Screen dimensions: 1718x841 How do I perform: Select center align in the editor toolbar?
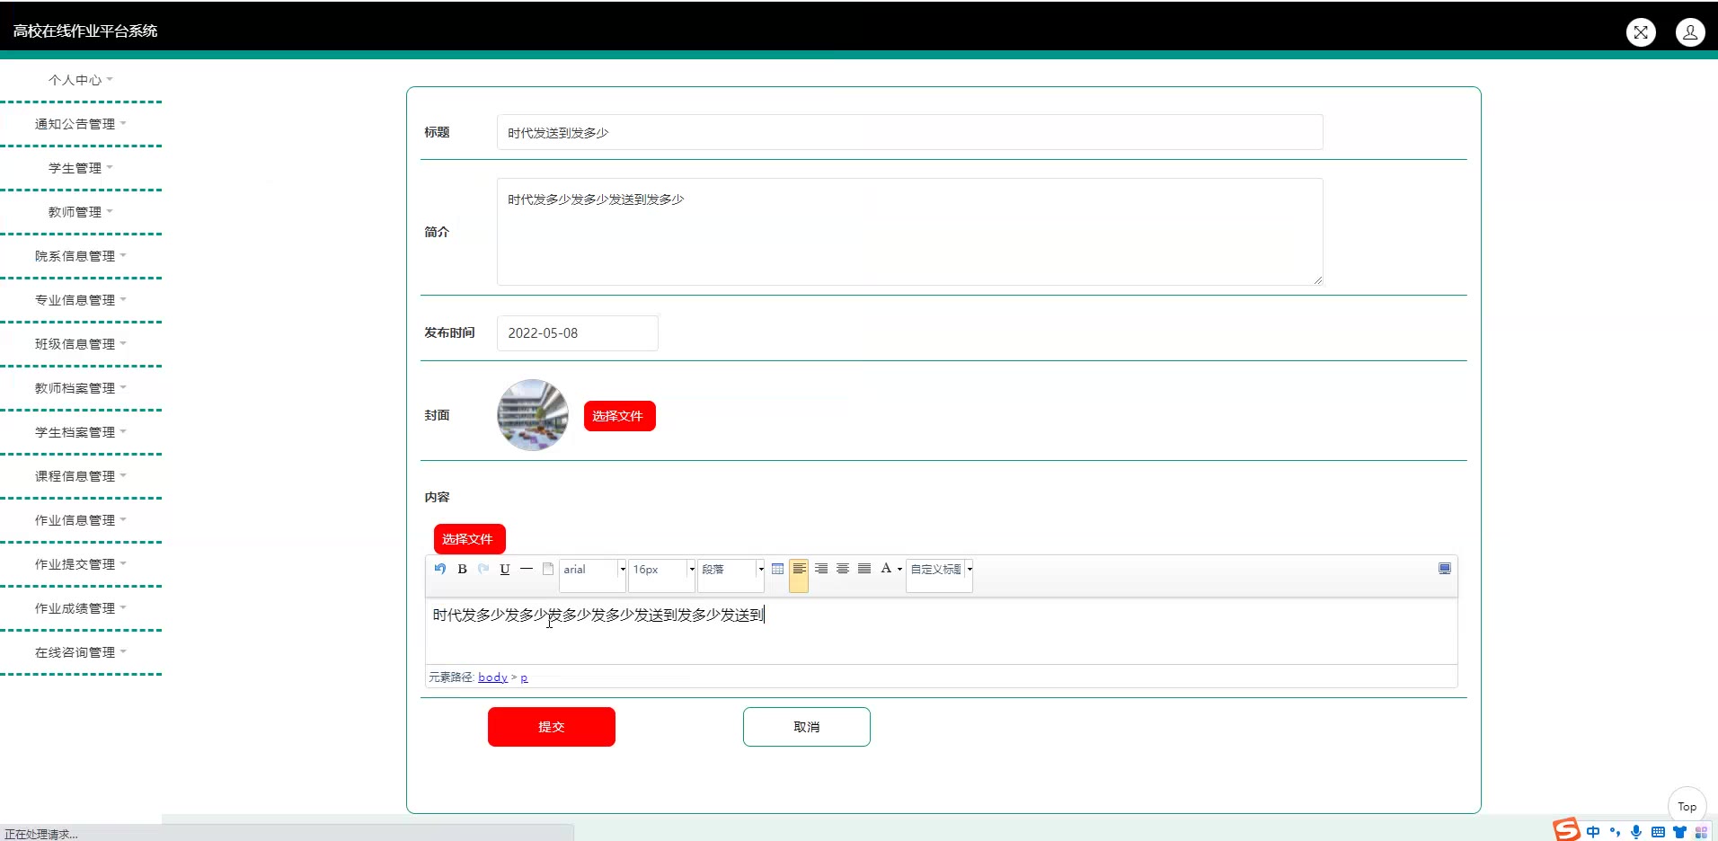click(x=843, y=569)
